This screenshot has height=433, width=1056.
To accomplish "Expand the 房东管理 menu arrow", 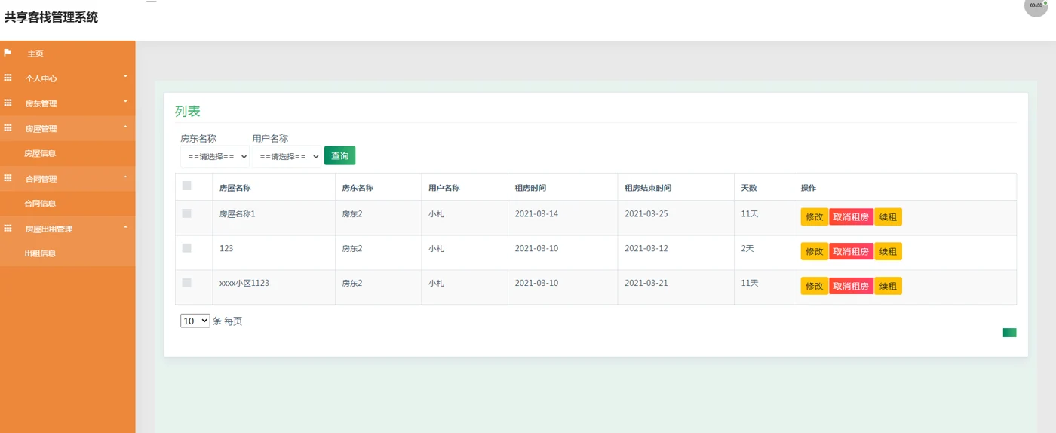I will (126, 101).
